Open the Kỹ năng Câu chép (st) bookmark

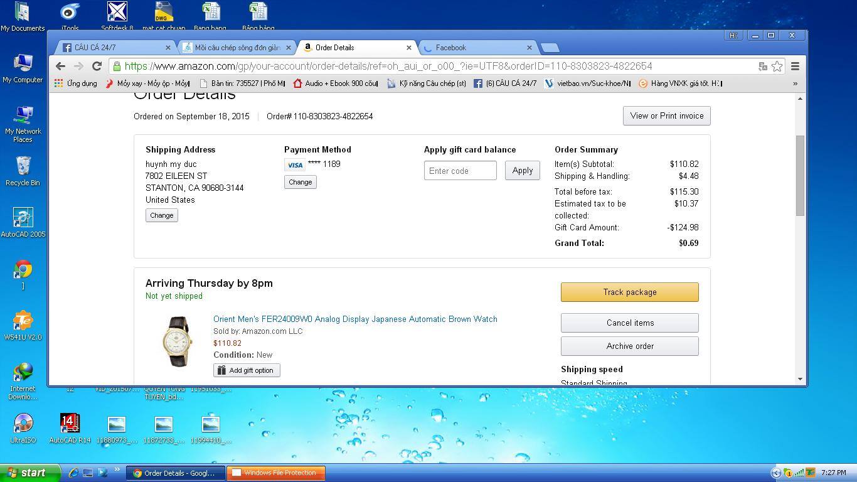point(427,83)
